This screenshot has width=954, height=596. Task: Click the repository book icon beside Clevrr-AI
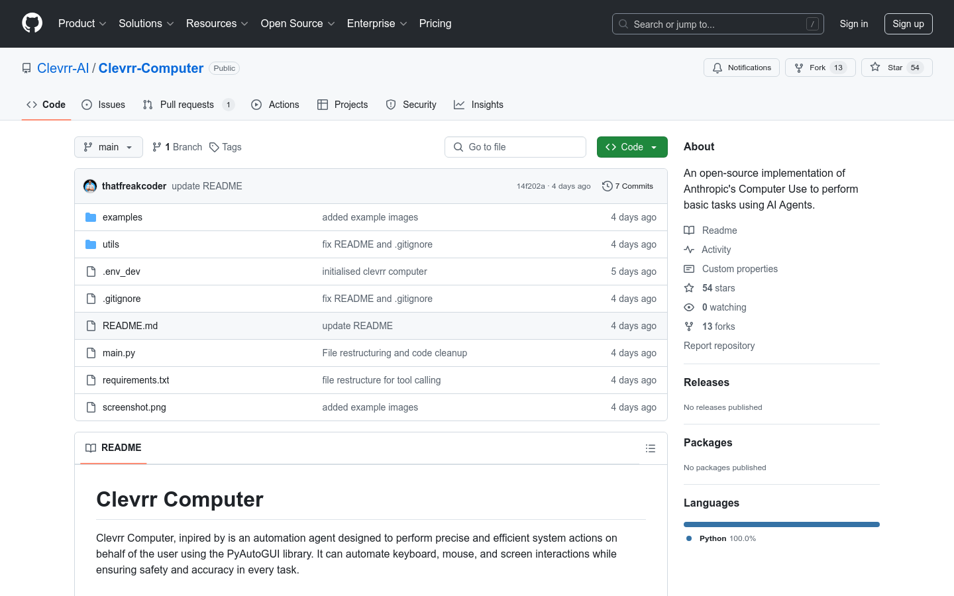point(26,68)
